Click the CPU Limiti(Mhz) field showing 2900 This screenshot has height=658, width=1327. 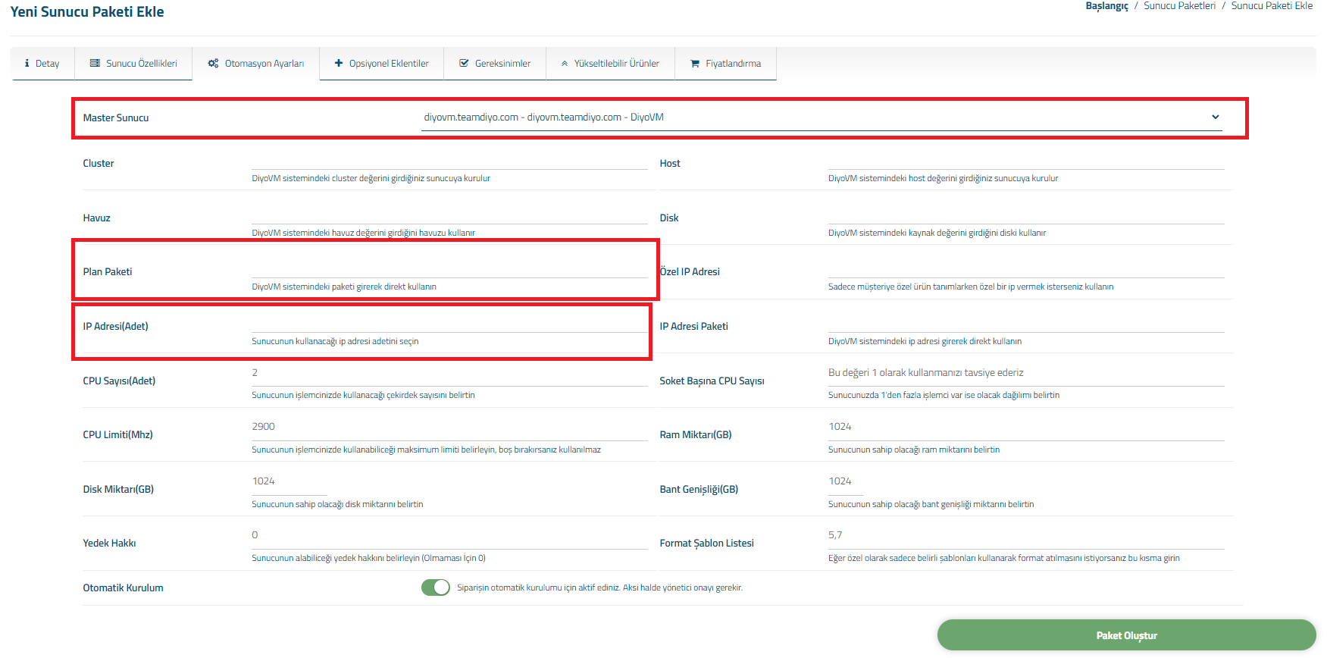click(449, 428)
